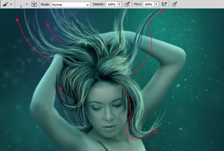Click the Opacity 100% value field
Viewport: 224px width, 151px height.
click(x=112, y=4)
